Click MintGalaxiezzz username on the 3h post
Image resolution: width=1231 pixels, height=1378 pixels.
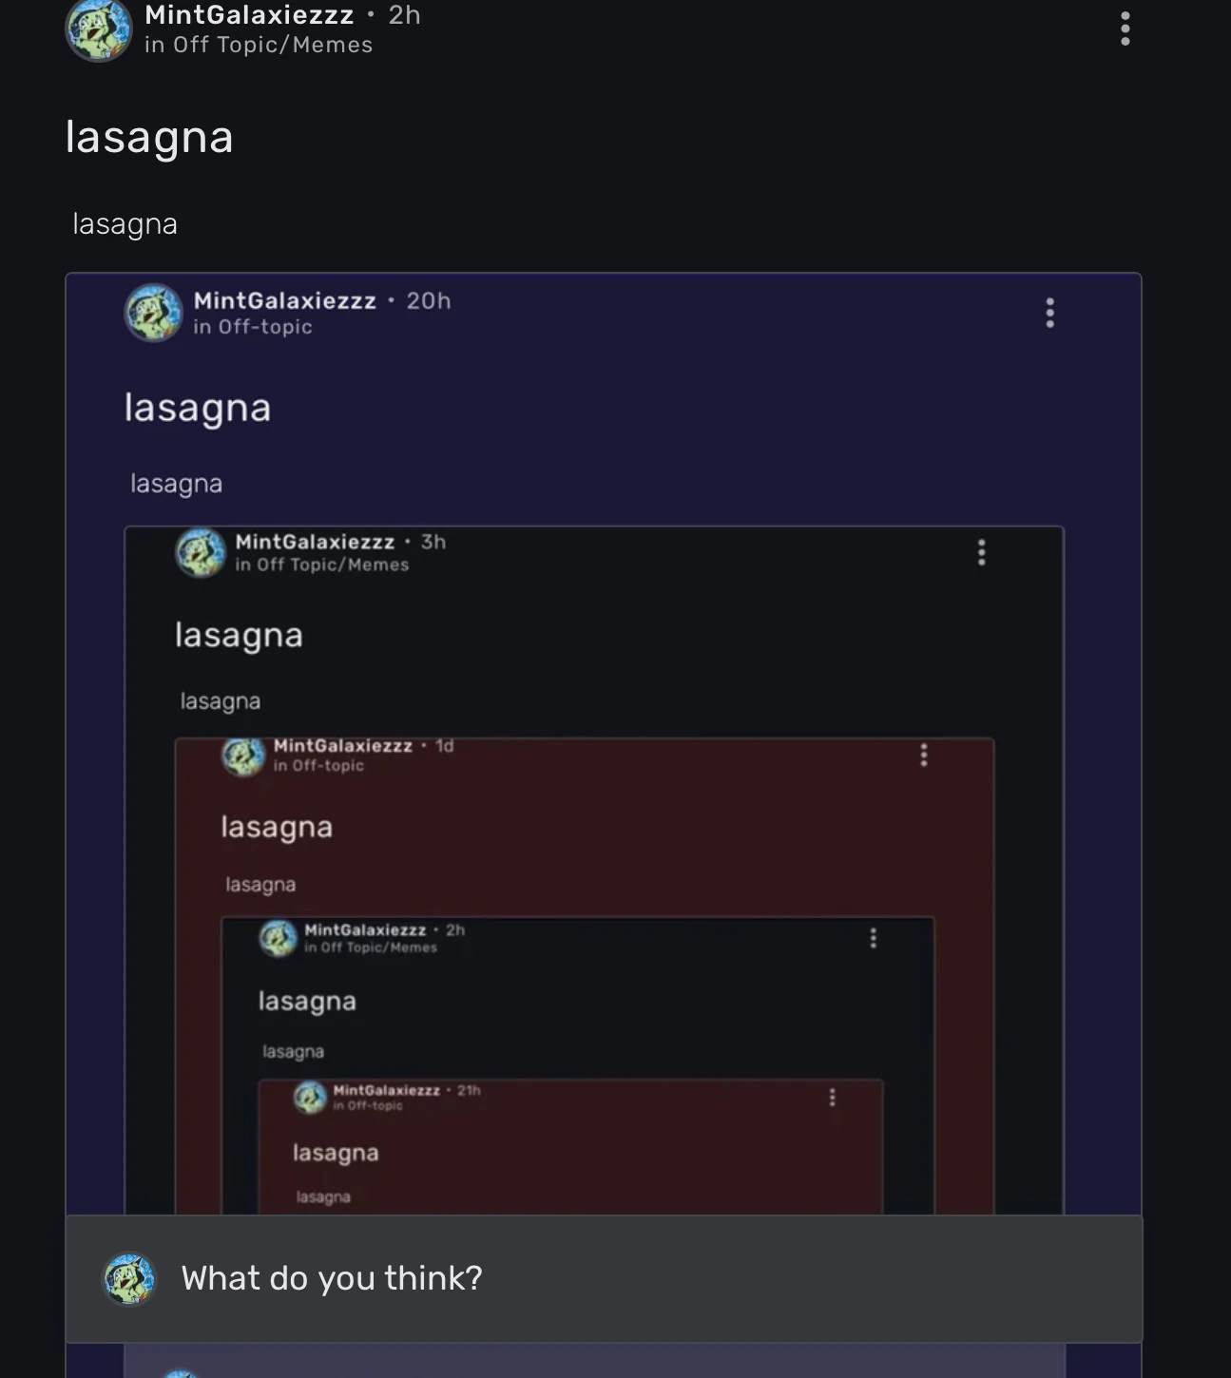tap(316, 542)
